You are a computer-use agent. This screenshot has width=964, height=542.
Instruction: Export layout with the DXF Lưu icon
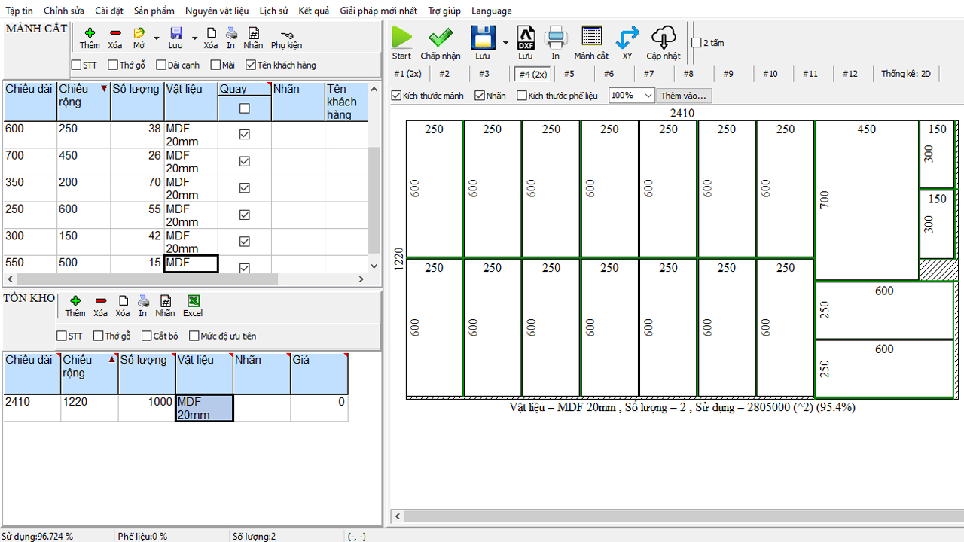click(x=525, y=38)
